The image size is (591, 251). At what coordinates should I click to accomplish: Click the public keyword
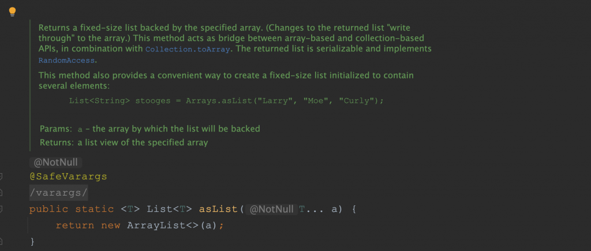coord(48,209)
